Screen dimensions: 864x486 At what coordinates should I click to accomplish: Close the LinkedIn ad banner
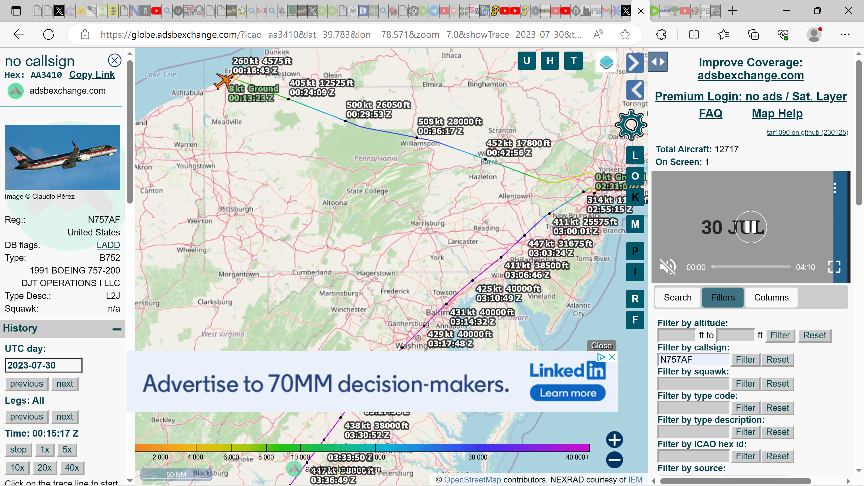612,357
